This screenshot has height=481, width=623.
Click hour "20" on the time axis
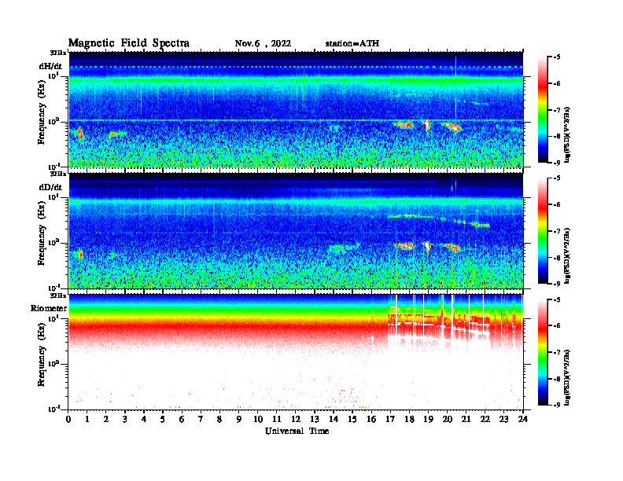(x=448, y=419)
